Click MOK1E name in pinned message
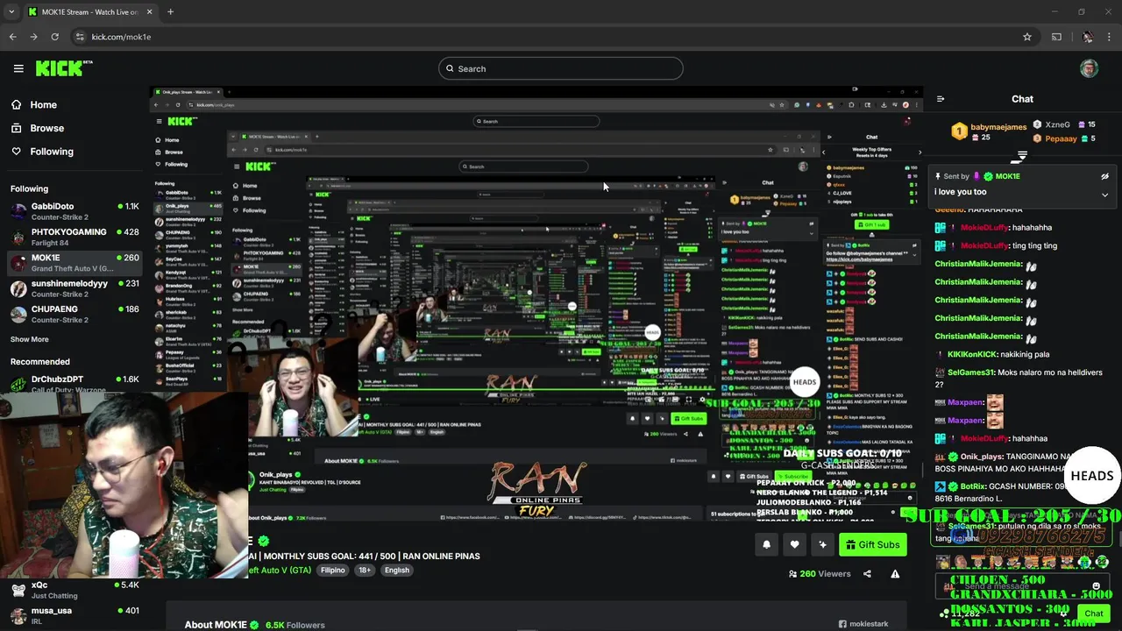This screenshot has width=1122, height=631. [1007, 176]
